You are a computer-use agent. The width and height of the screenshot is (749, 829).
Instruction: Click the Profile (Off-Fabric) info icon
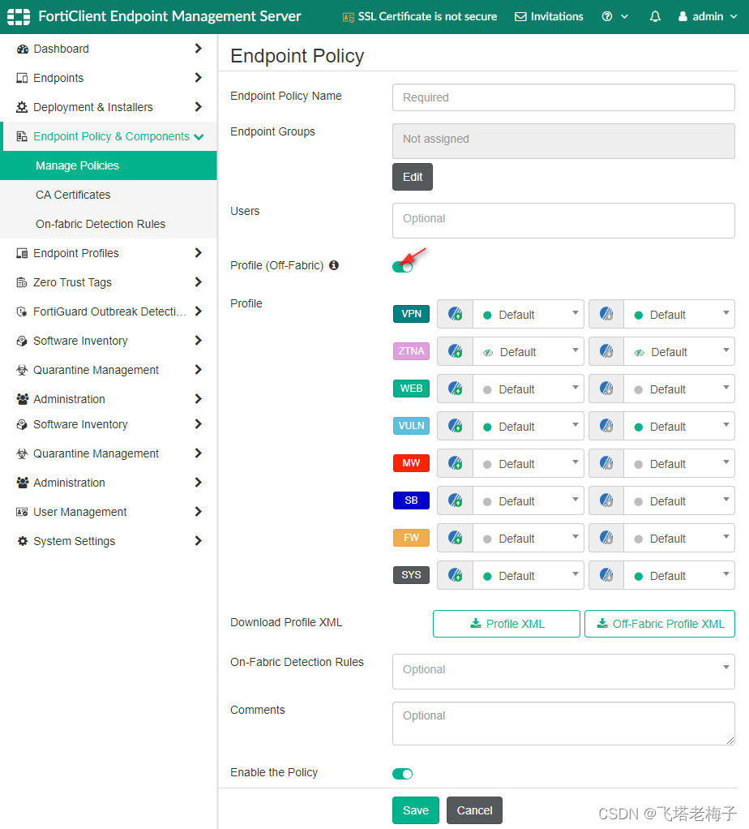(x=334, y=265)
